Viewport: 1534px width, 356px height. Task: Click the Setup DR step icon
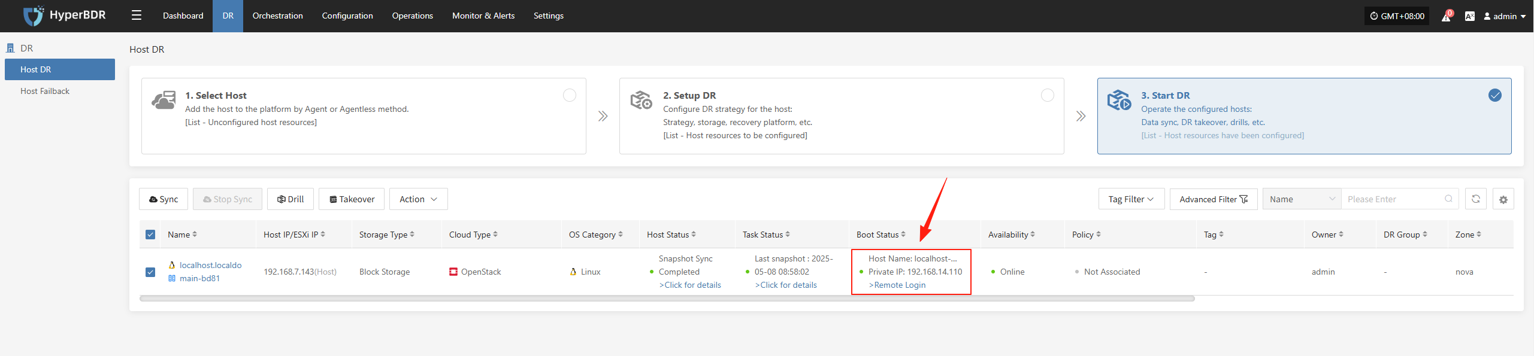pos(642,101)
